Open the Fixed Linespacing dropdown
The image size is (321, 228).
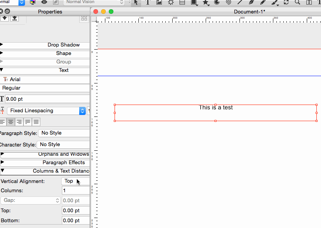46,111
